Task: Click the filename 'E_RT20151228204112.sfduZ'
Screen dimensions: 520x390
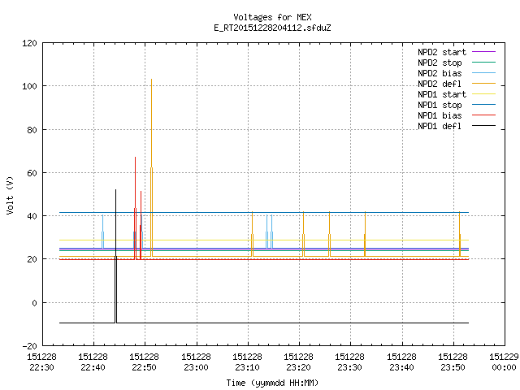Action: (x=272, y=28)
